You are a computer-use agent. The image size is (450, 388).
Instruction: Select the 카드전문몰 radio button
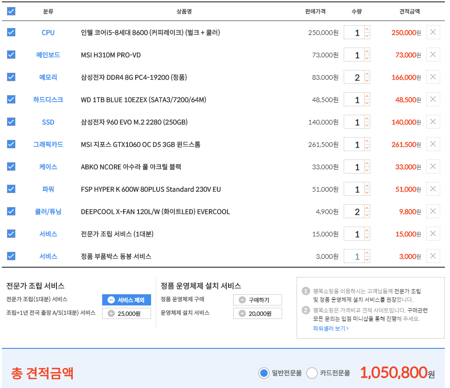tap(312, 373)
